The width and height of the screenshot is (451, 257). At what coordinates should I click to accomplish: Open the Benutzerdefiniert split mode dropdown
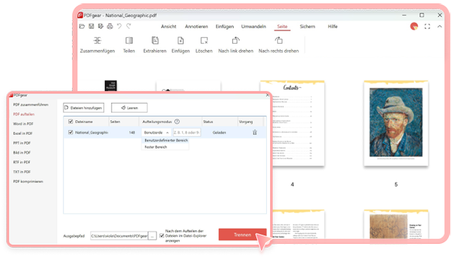[x=156, y=133]
